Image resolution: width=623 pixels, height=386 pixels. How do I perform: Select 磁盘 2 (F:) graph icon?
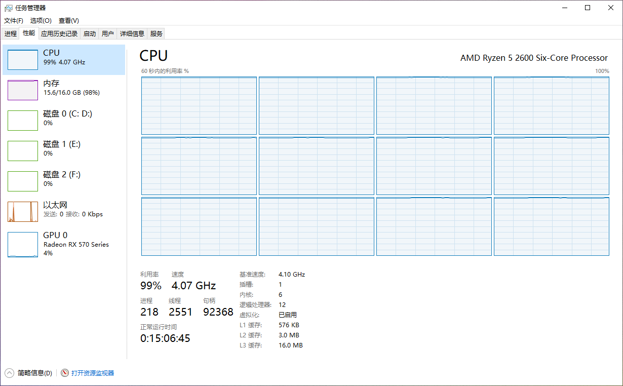(x=23, y=181)
